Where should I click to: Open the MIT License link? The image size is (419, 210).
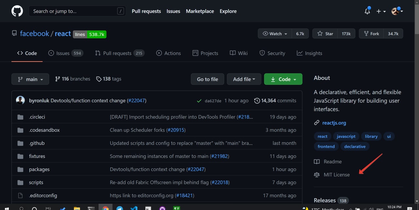(x=332, y=175)
